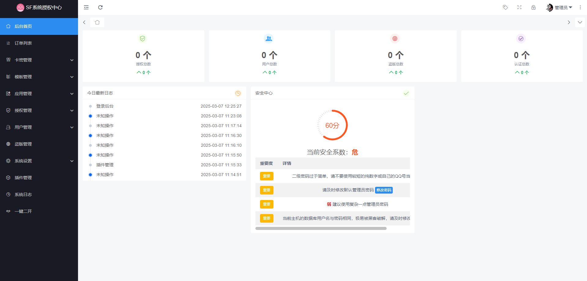Click the blue users 用户总数 icon

tap(269, 39)
